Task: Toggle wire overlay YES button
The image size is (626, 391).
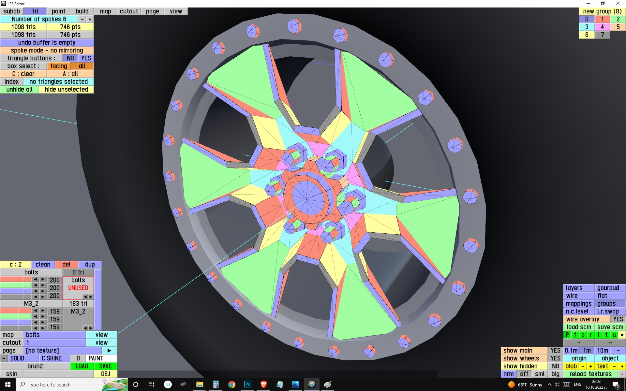Action: (618, 319)
